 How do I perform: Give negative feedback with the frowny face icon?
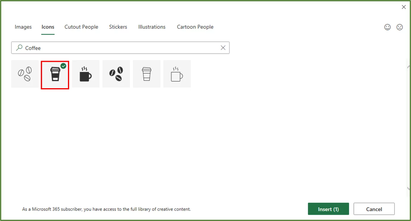[x=400, y=27]
